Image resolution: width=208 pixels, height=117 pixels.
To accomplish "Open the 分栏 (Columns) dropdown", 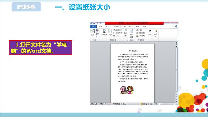I will pos(117,36).
